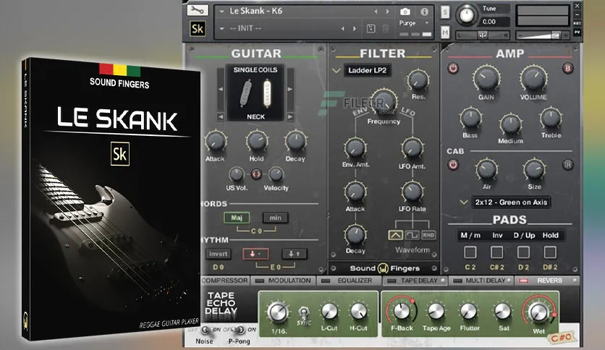The width and height of the screenshot is (605, 350).
Task: Check the D / Up pad box D2
Action: coord(523,252)
